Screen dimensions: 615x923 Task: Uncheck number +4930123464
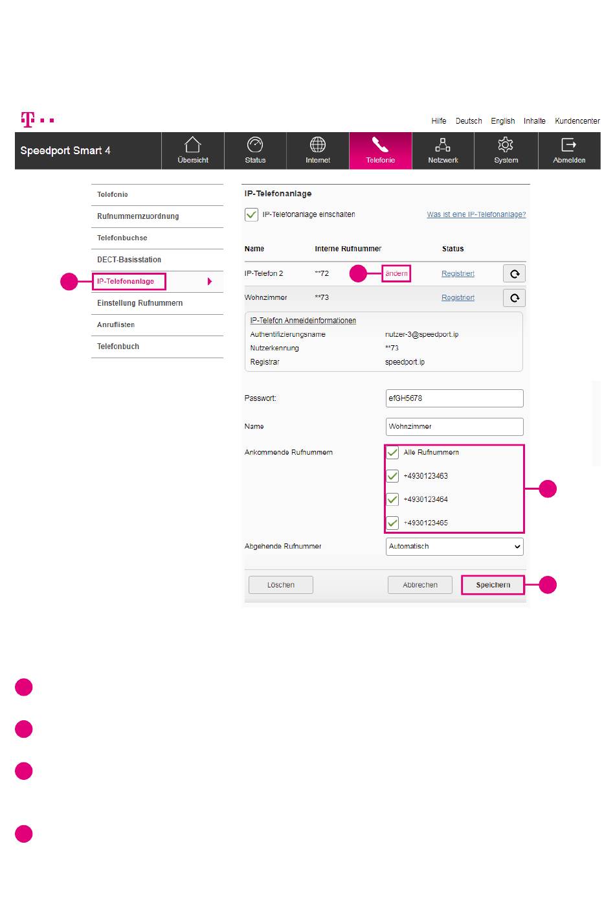(x=392, y=499)
